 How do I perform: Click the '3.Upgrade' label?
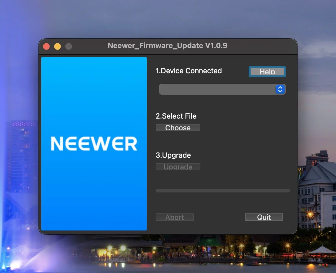tap(173, 155)
